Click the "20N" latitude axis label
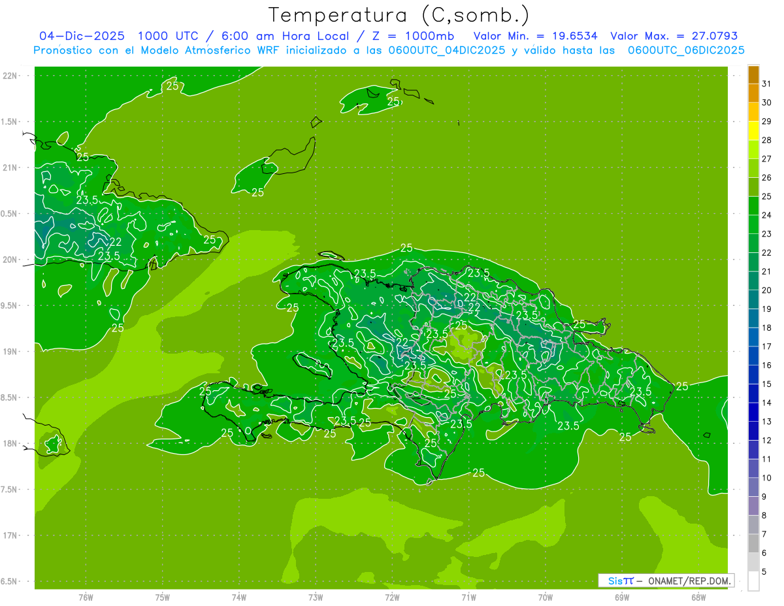The width and height of the screenshot is (784, 606). pyautogui.click(x=11, y=260)
